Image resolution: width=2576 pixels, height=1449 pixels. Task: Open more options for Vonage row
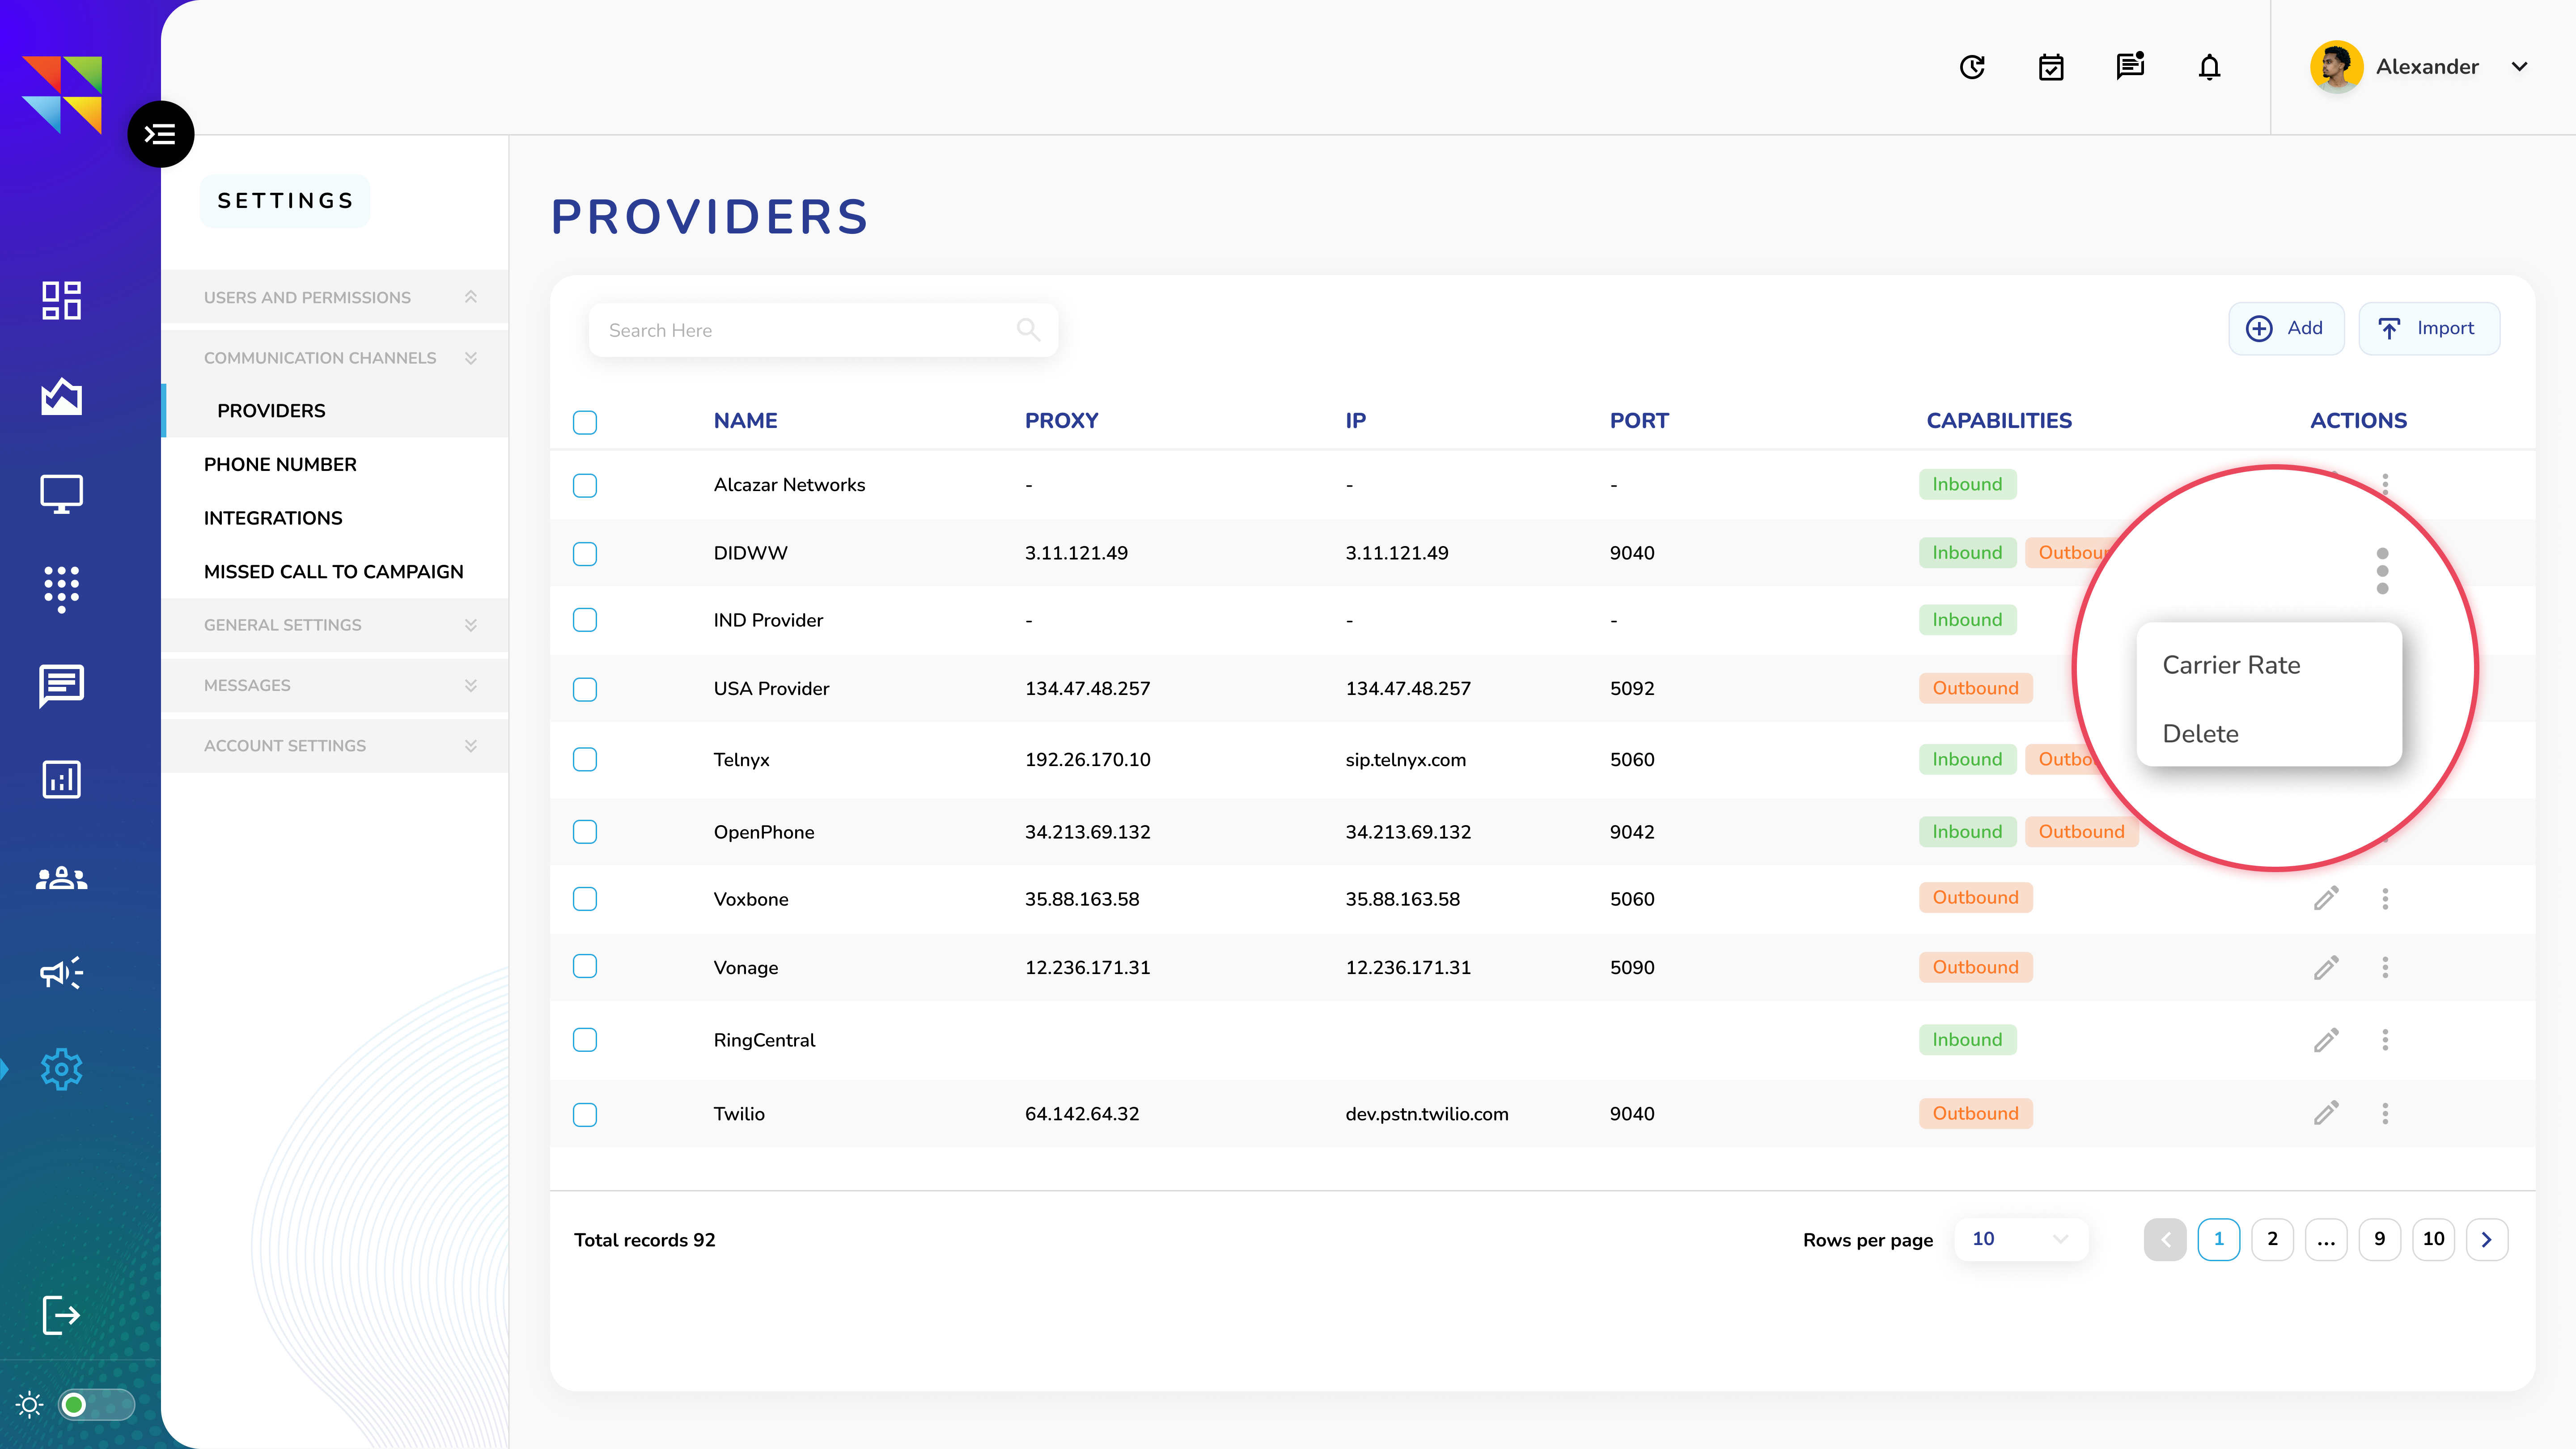point(2385,967)
